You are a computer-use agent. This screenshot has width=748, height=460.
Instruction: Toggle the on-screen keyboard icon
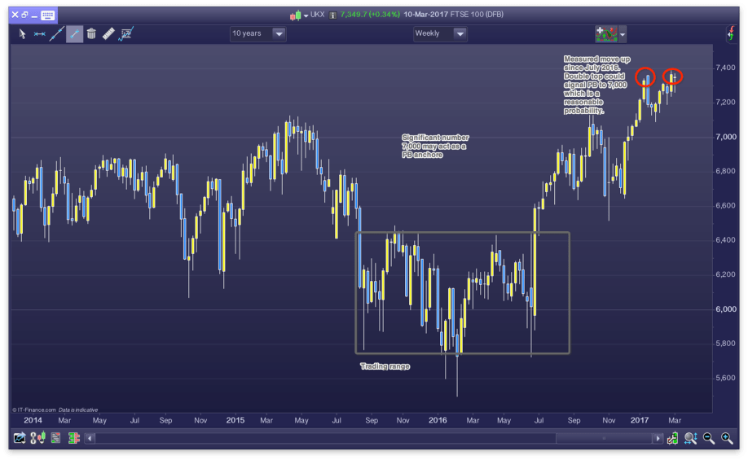[47, 15]
